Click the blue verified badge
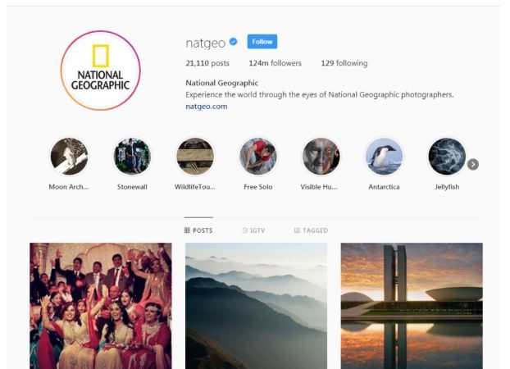 233,42
